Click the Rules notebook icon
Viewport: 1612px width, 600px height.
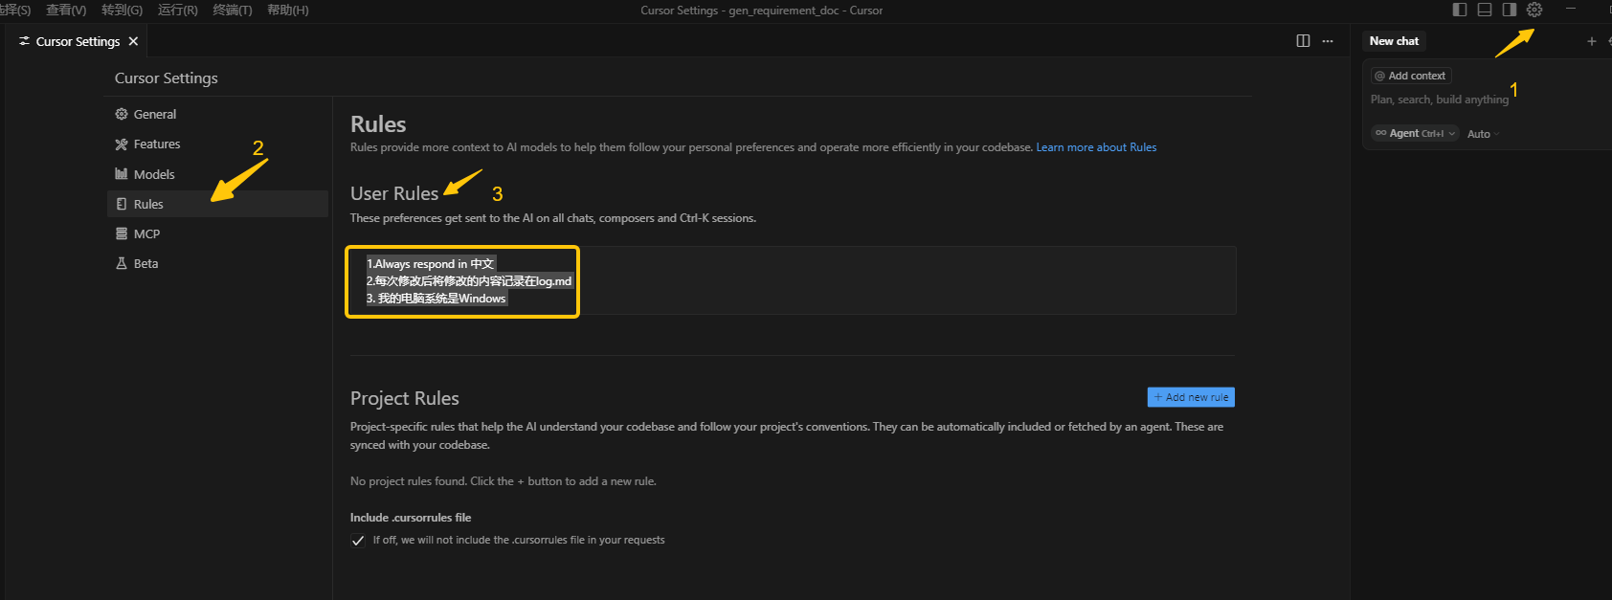pos(122,204)
